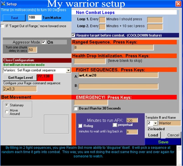Save the warrior setup
Image resolution: width=183 pixels, height=166 pixels.
pyautogui.click(x=163, y=142)
